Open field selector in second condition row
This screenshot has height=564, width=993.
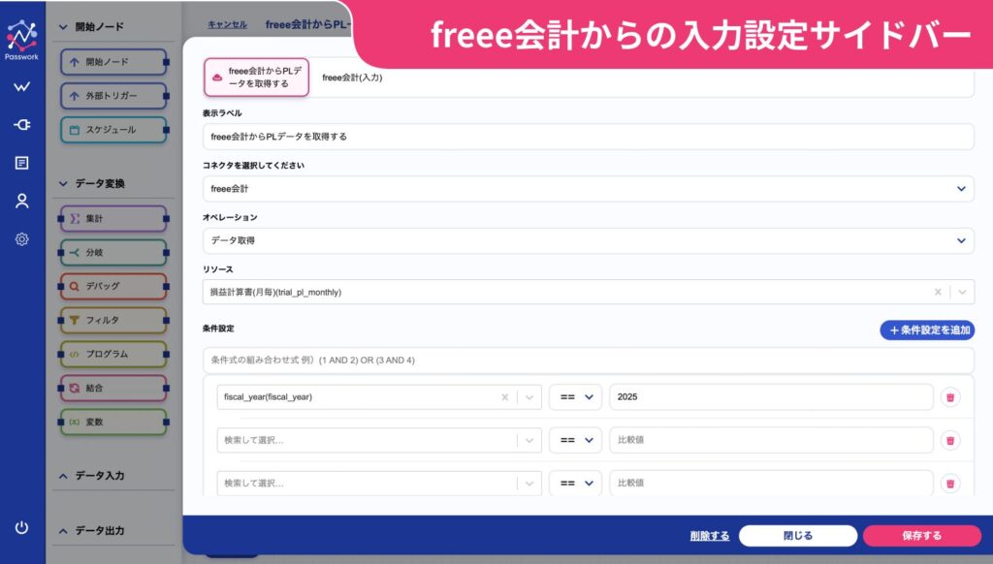pyautogui.click(x=379, y=441)
